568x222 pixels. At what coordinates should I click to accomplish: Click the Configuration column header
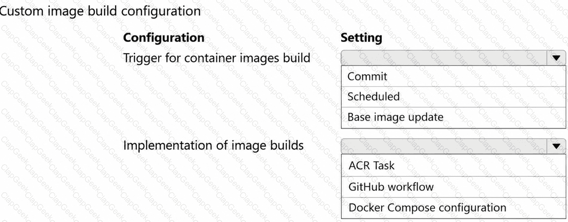[x=164, y=38]
